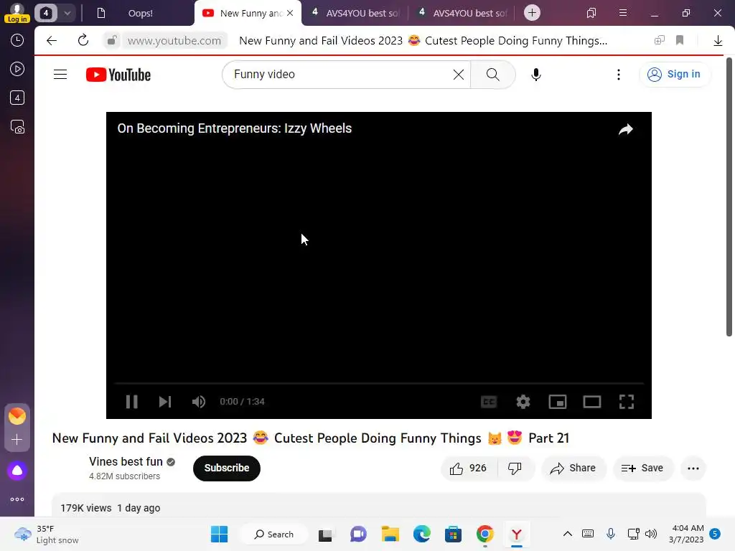Launch Microsoft Edge from taskbar
Viewport: 735px width, 551px height.
(421, 534)
